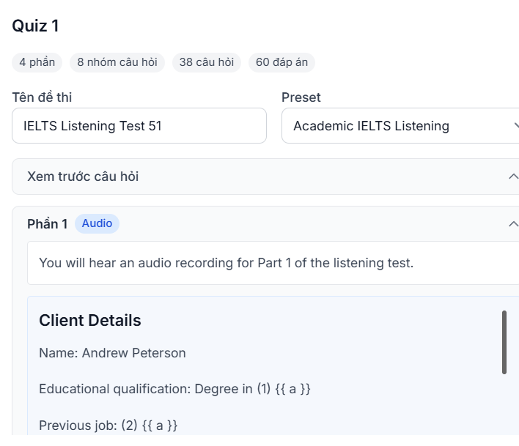Screen dimensions: 519x446
Task: Click the Client Details heading
Action: click(x=90, y=320)
